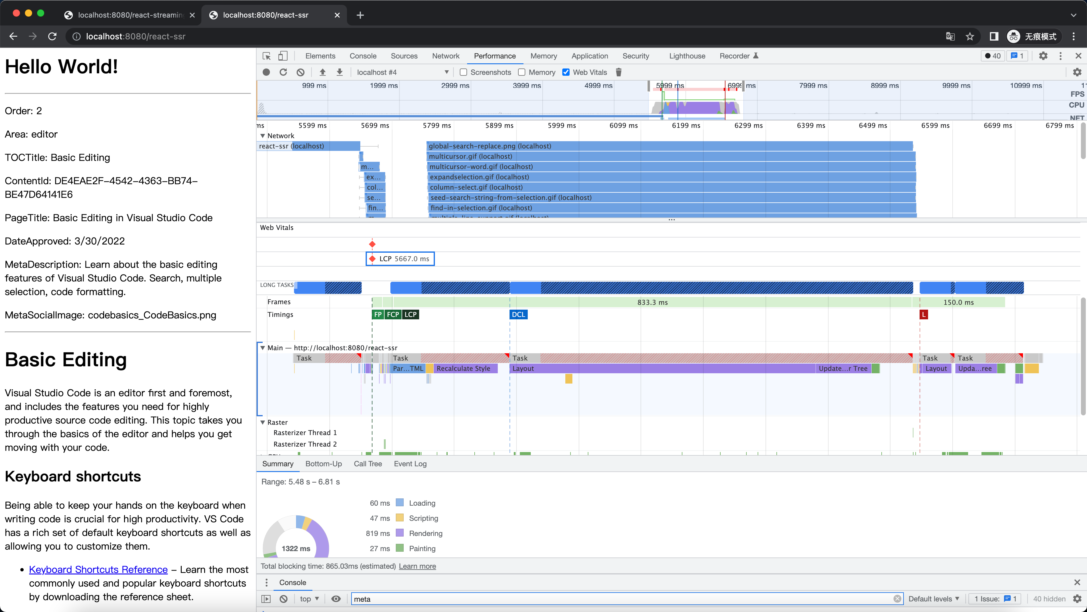Clear the performance recording
This screenshot has height=612, width=1087.
tap(301, 72)
